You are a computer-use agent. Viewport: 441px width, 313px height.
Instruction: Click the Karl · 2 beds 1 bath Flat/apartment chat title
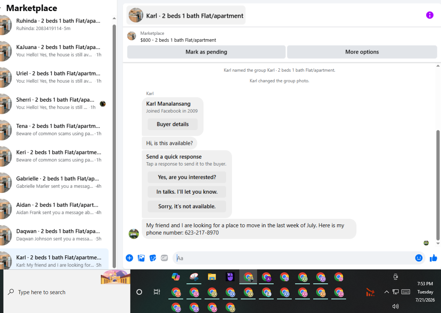click(x=195, y=16)
